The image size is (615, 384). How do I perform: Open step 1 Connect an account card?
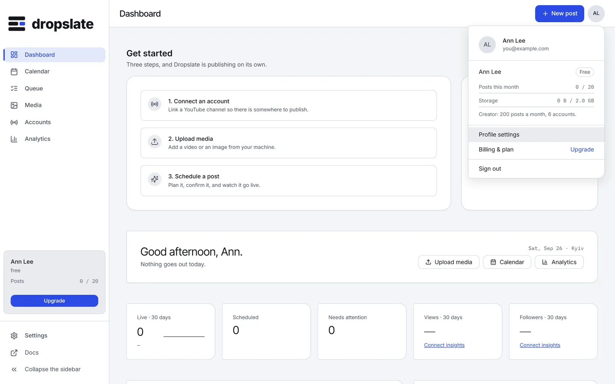point(289,105)
